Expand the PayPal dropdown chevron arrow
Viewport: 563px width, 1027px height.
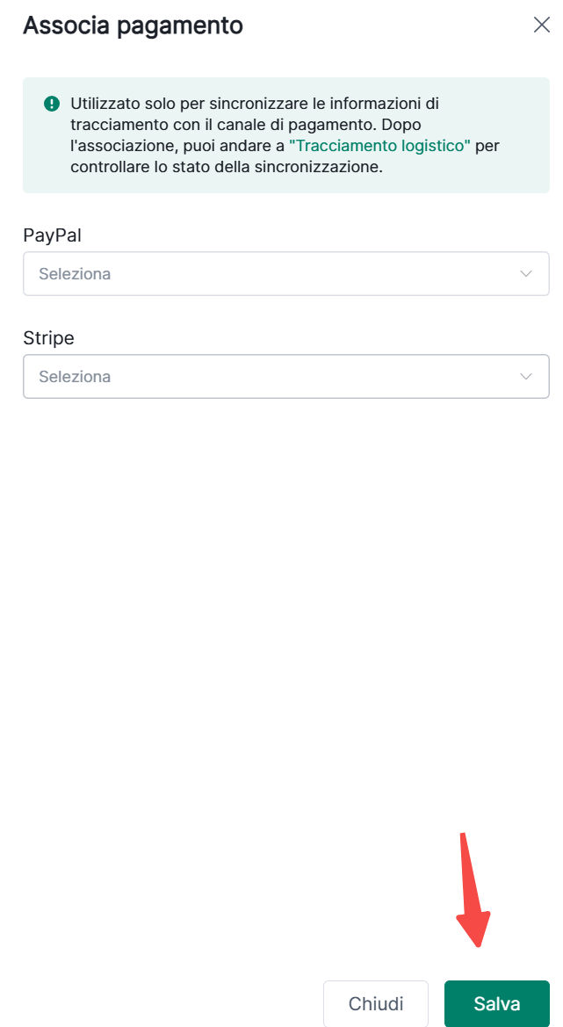click(526, 274)
